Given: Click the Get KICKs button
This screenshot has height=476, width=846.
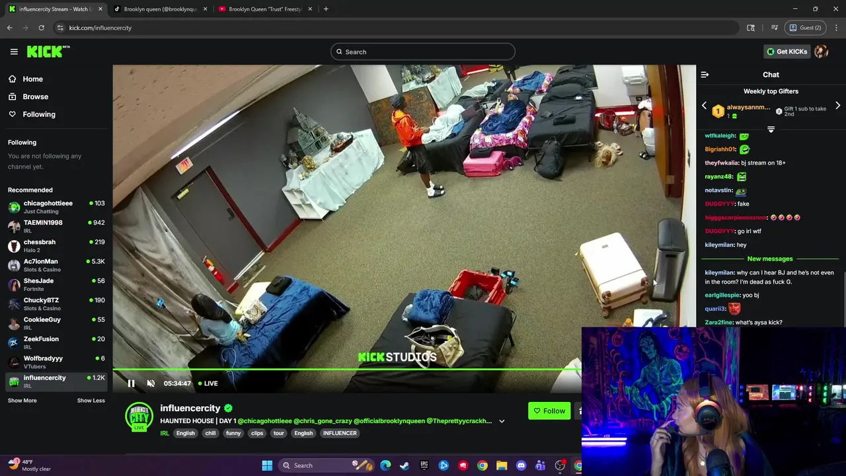Looking at the screenshot, I should click(787, 52).
